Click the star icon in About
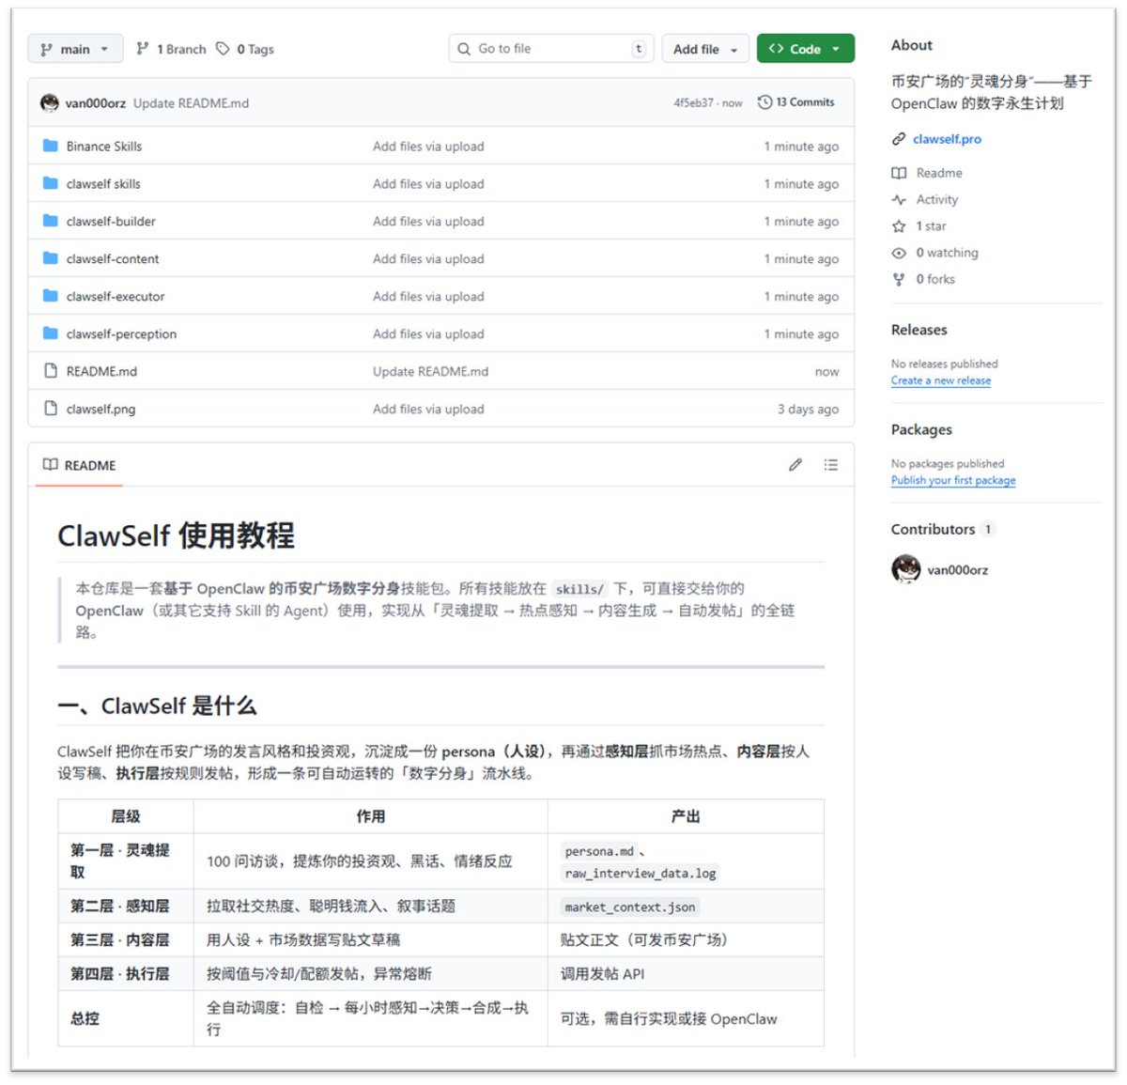 pos(899,225)
